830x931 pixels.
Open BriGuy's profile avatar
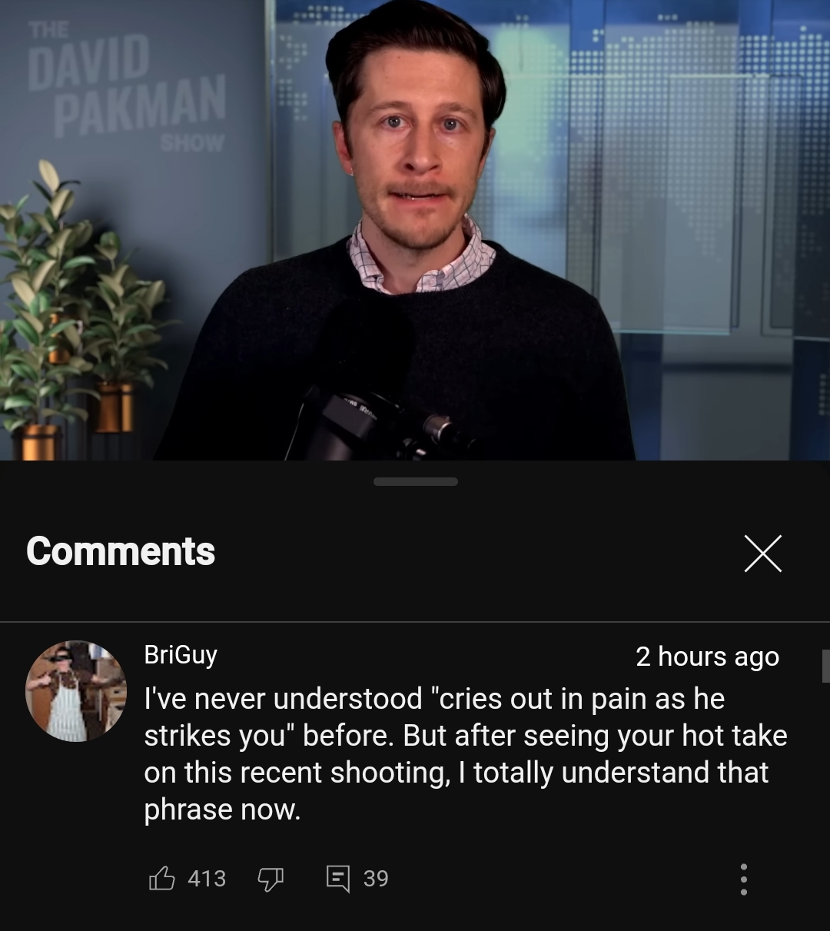(x=76, y=691)
